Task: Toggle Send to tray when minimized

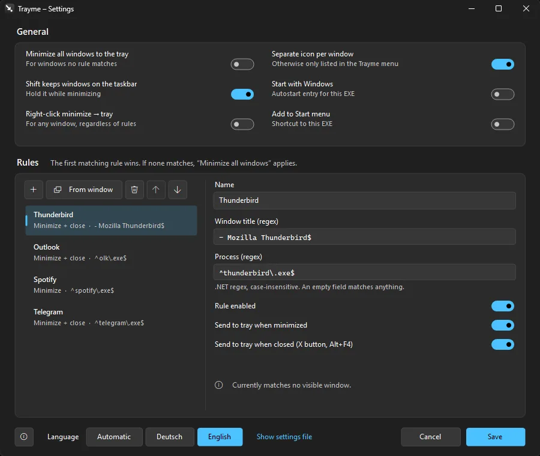Action: 502,325
